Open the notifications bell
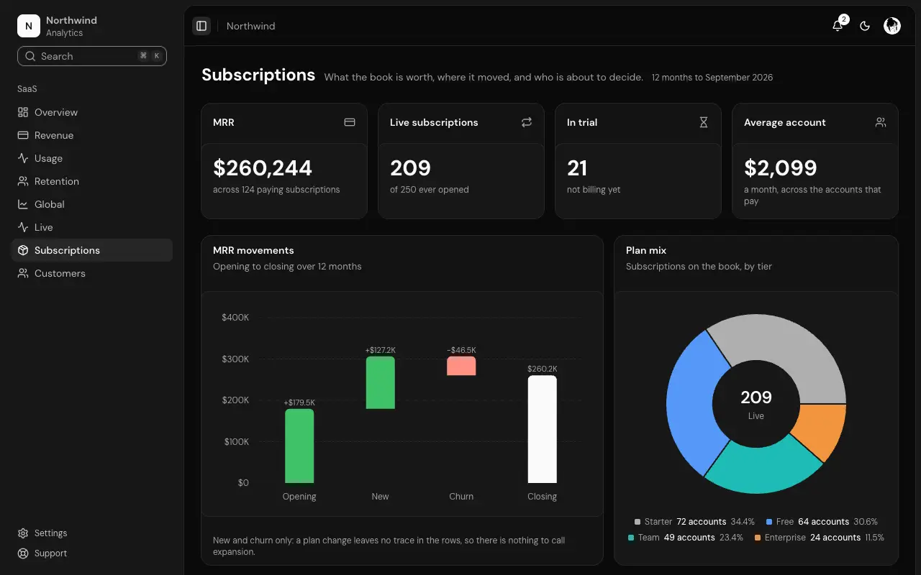The width and height of the screenshot is (921, 575). (838, 26)
